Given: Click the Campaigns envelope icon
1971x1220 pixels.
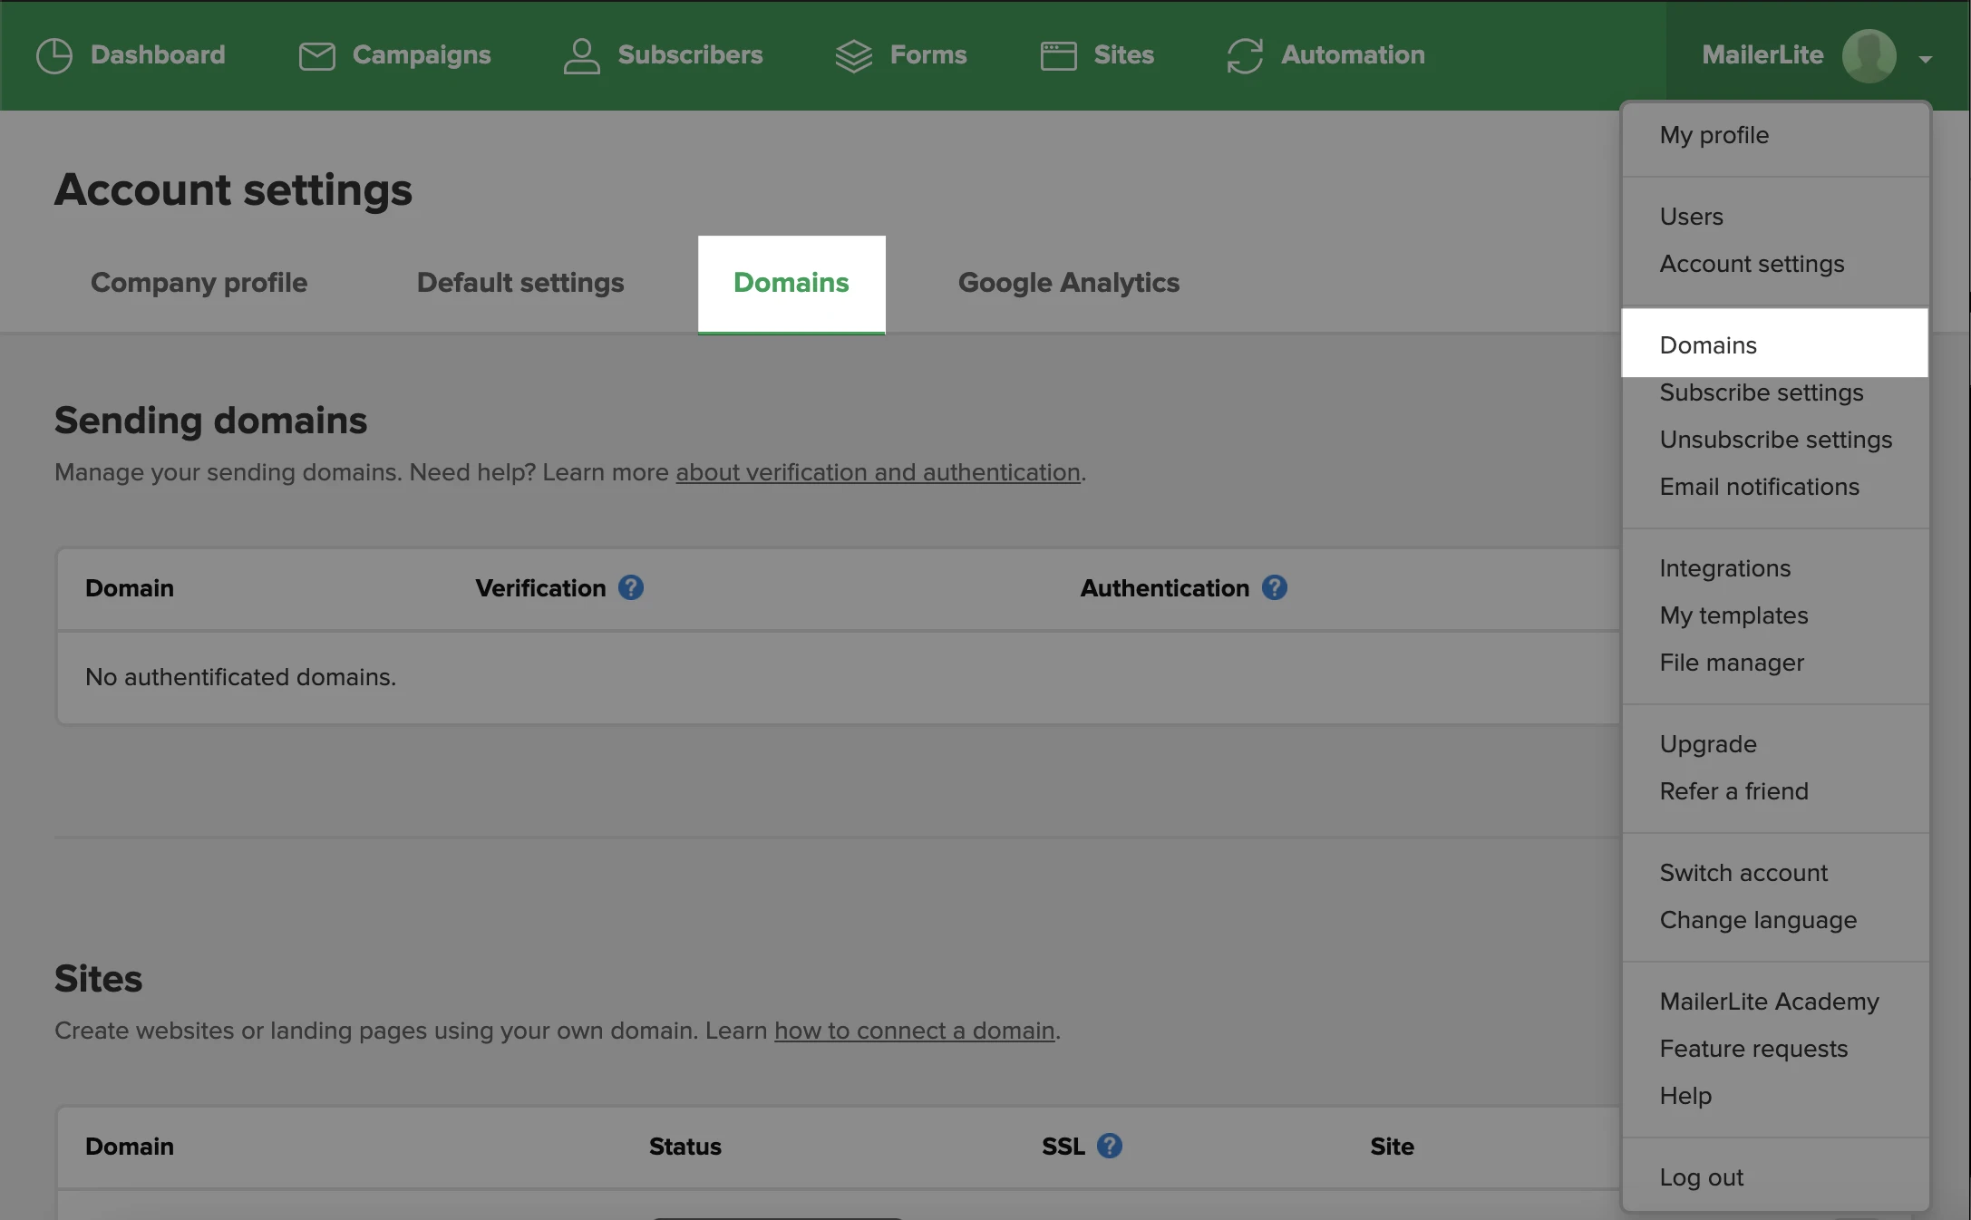Looking at the screenshot, I should pyautogui.click(x=316, y=55).
